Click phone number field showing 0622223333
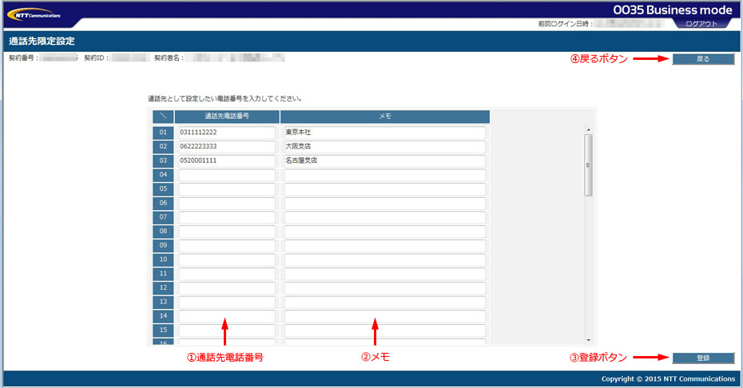743x388 pixels. point(227,147)
